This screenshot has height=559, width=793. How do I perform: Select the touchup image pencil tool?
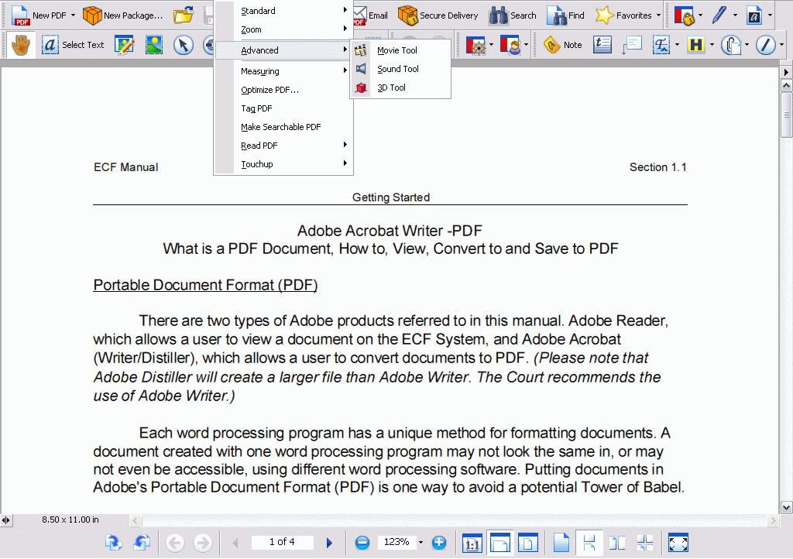(125, 45)
